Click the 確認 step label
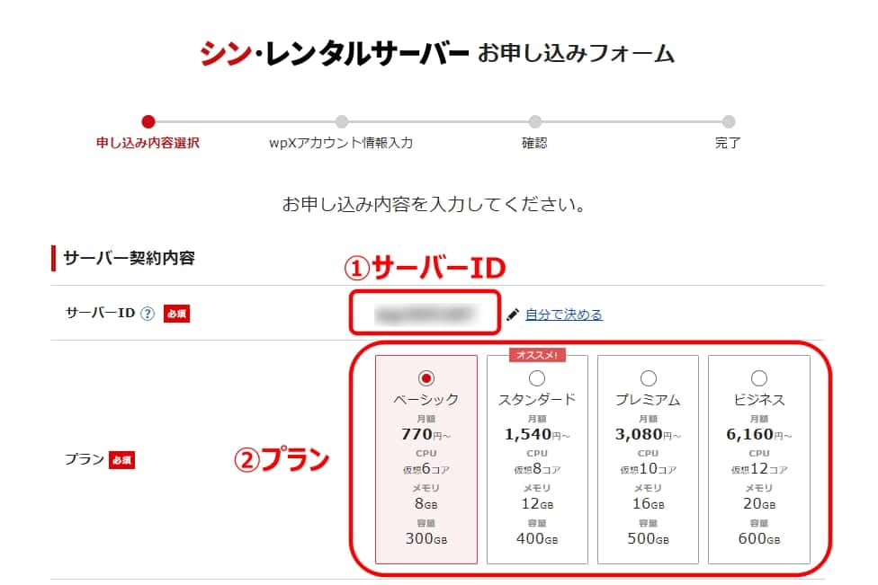This screenshot has width=878, height=585. (x=534, y=143)
